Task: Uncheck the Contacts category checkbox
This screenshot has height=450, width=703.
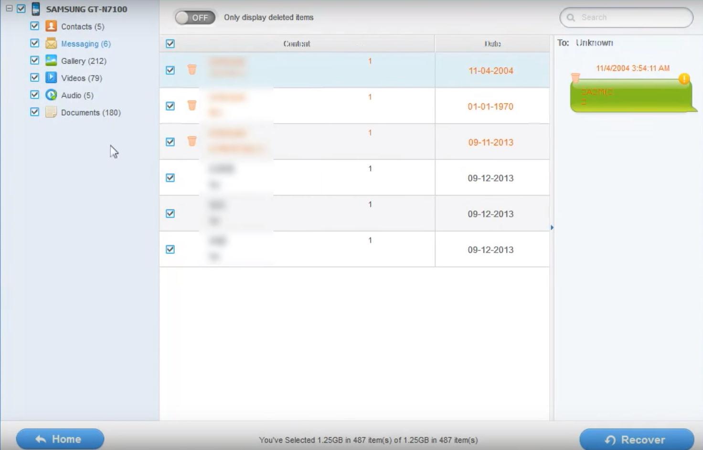Action: coord(34,26)
